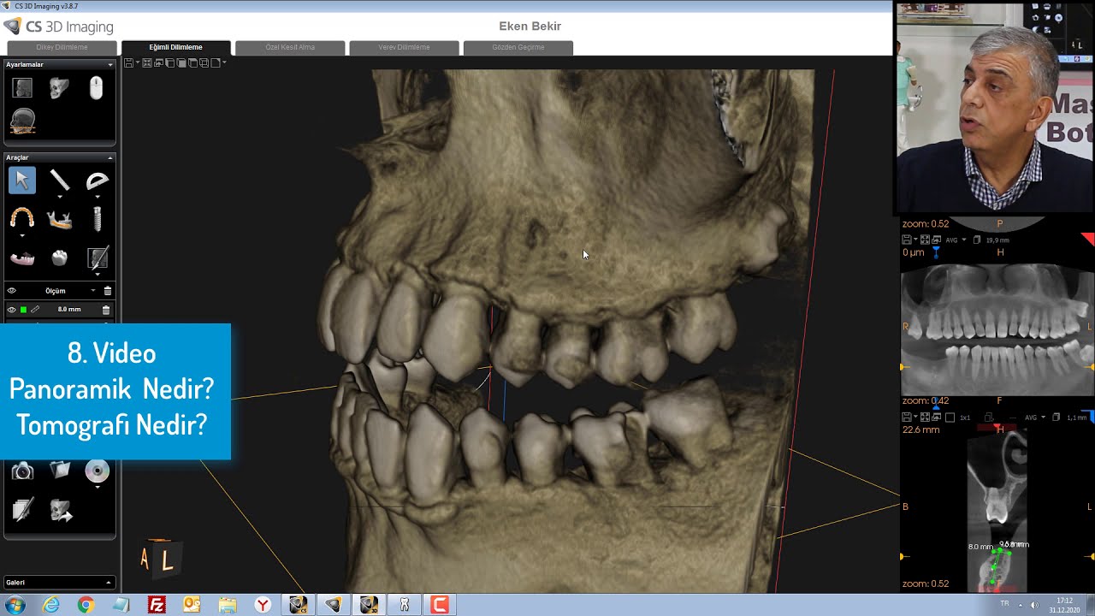Select the skull scalpel cutting tool

coord(98,258)
